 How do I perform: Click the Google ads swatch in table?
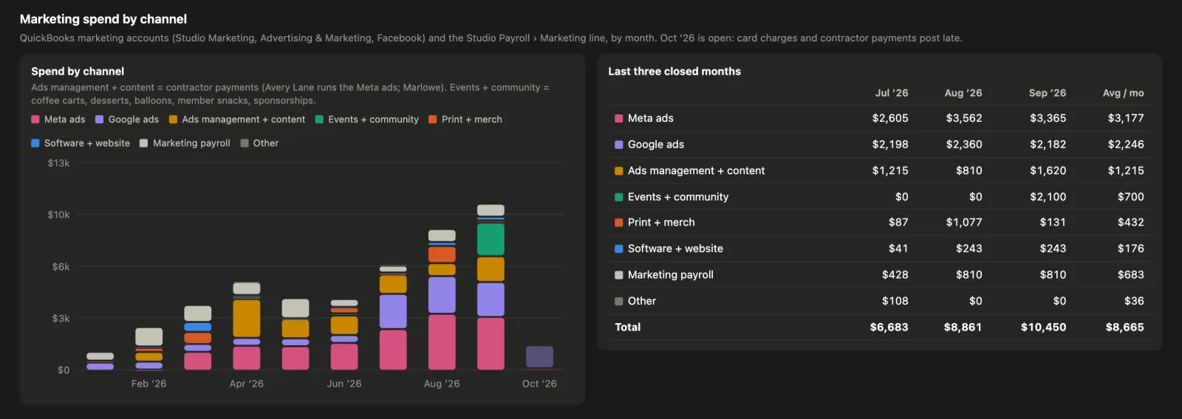coord(619,145)
